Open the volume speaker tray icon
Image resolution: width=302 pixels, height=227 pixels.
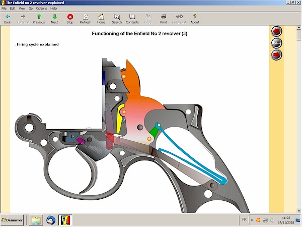pos(272,220)
